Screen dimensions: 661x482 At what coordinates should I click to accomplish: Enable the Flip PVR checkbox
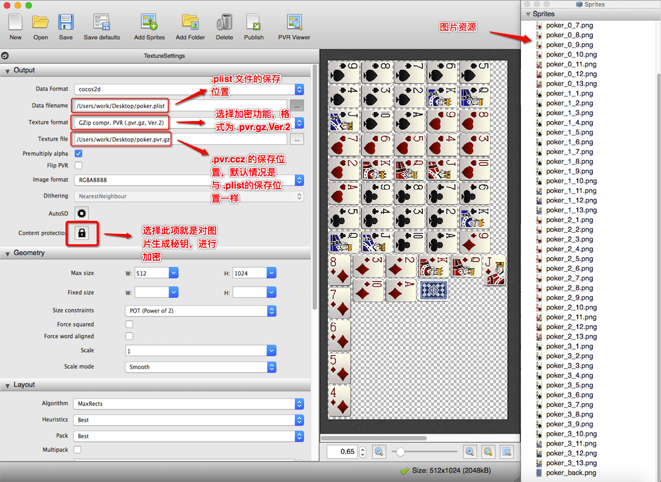[79, 165]
